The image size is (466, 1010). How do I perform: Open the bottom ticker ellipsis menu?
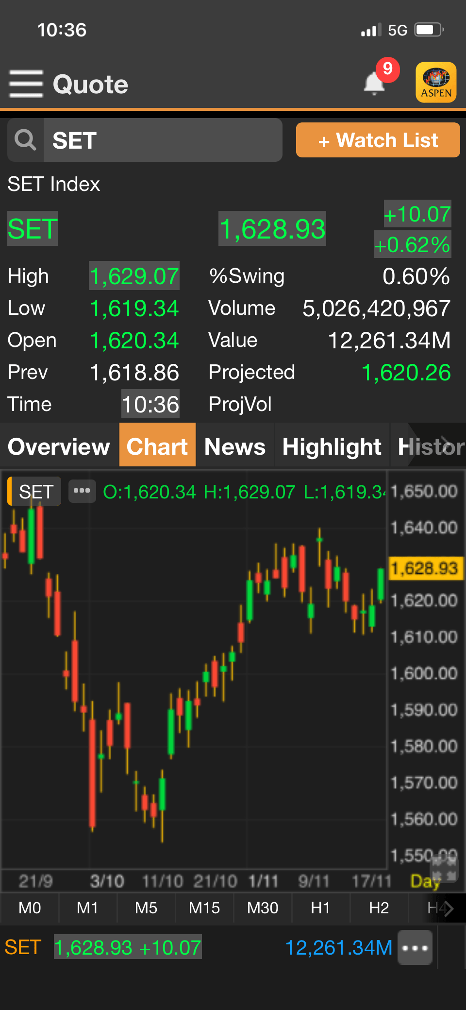[415, 947]
